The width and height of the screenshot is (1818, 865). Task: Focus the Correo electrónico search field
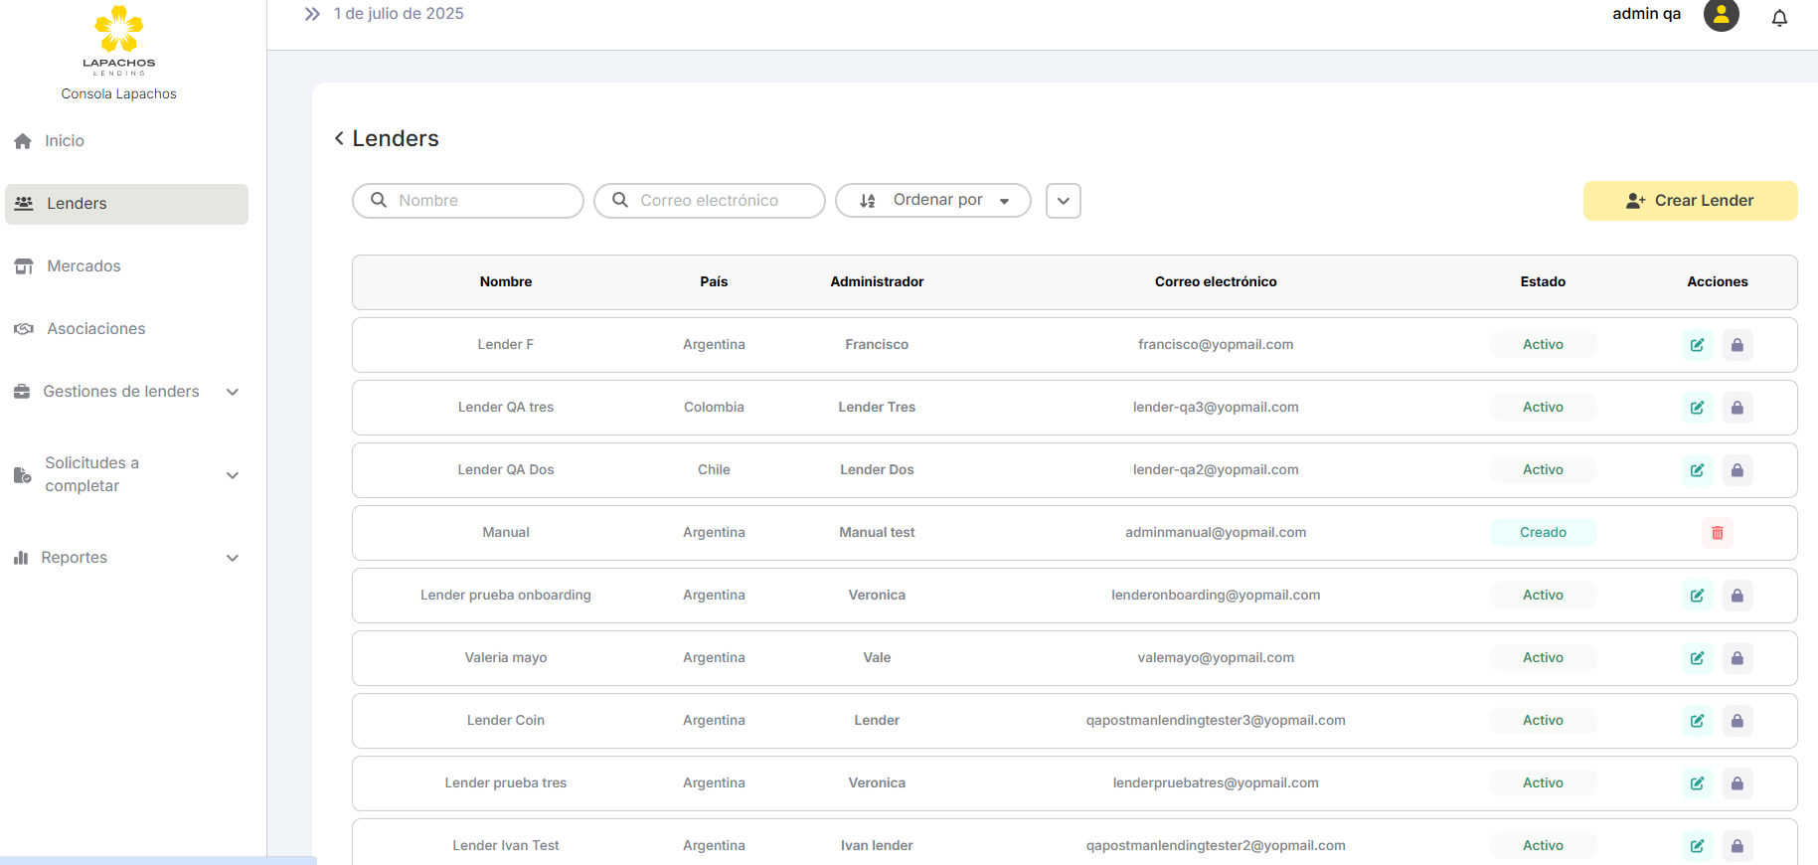[721, 201]
